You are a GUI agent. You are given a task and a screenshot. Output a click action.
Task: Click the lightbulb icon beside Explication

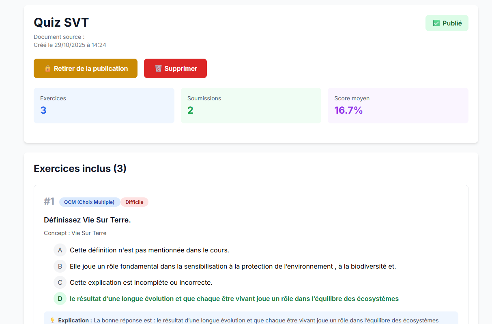tap(52, 320)
